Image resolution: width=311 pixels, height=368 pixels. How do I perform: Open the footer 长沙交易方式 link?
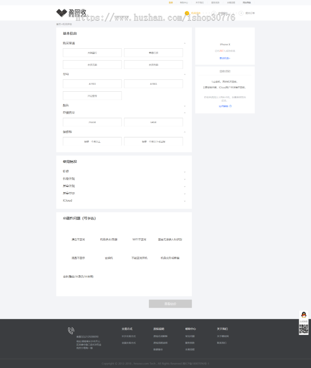pyautogui.click(x=129, y=336)
